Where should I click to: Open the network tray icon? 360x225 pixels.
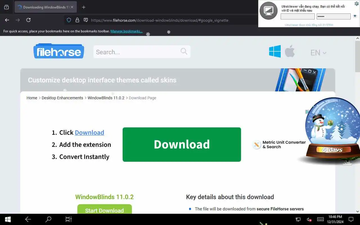click(298, 219)
